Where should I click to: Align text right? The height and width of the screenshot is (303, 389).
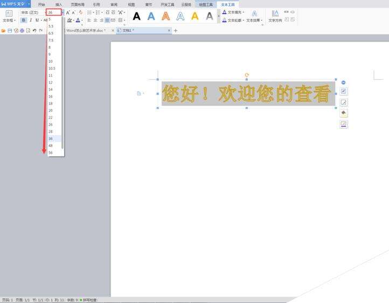tap(101, 20)
